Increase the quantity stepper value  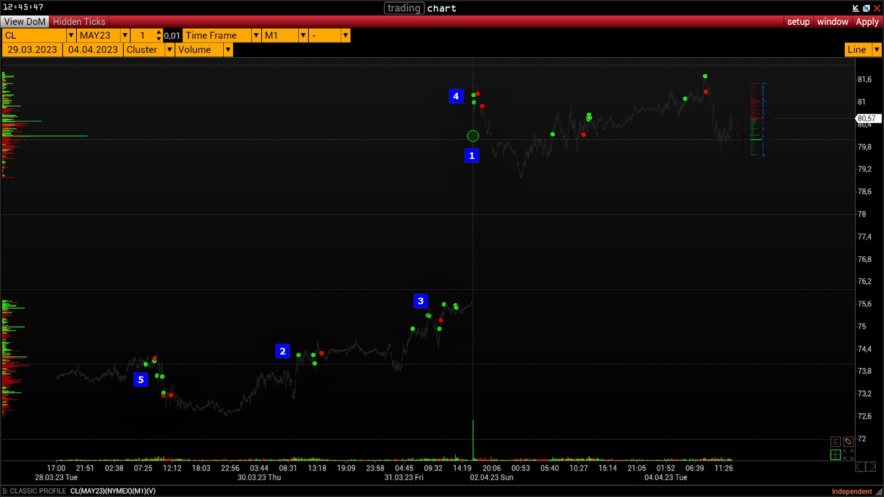[159, 32]
